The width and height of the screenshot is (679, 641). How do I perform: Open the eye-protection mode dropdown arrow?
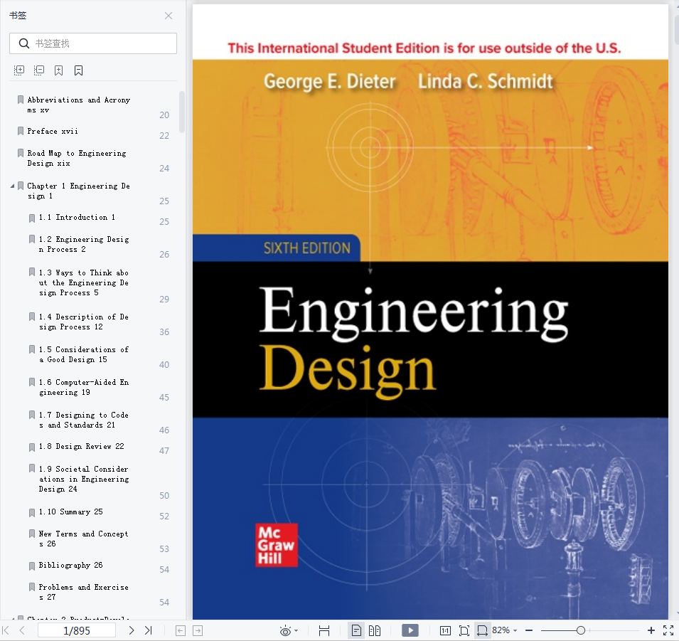(x=296, y=630)
